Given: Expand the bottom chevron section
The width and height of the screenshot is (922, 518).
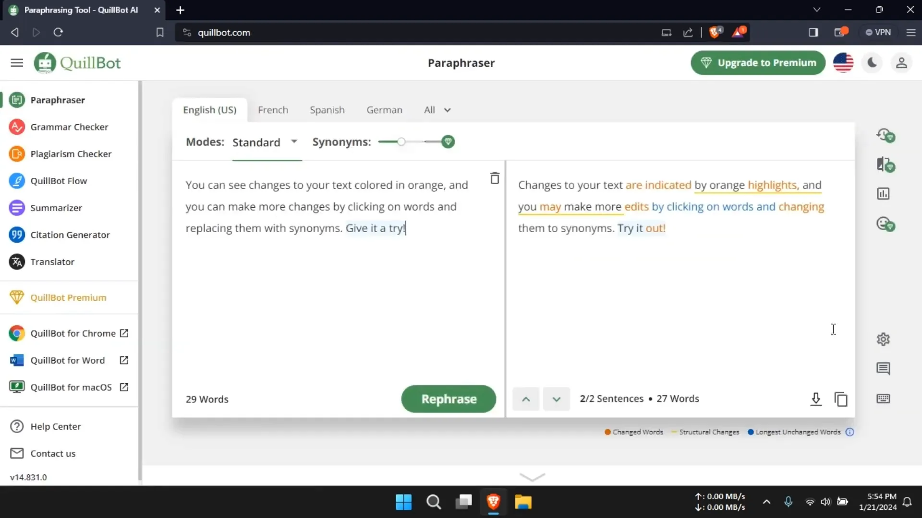Looking at the screenshot, I should pos(532,477).
